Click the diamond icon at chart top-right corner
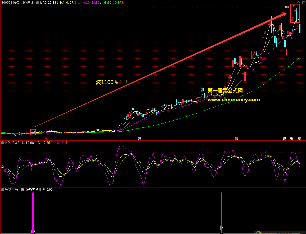Image resolution: width=306 pixels, height=234 pixels. pyautogui.click(x=298, y=3)
